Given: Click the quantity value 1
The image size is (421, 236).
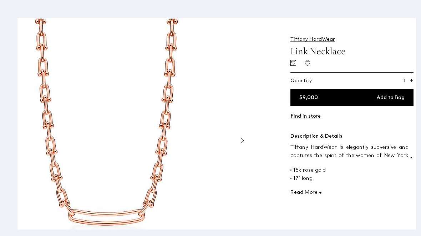Looking at the screenshot, I should click(x=404, y=80).
